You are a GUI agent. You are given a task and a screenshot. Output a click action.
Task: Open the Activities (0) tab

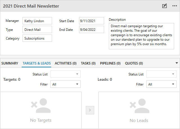click(x=66, y=63)
